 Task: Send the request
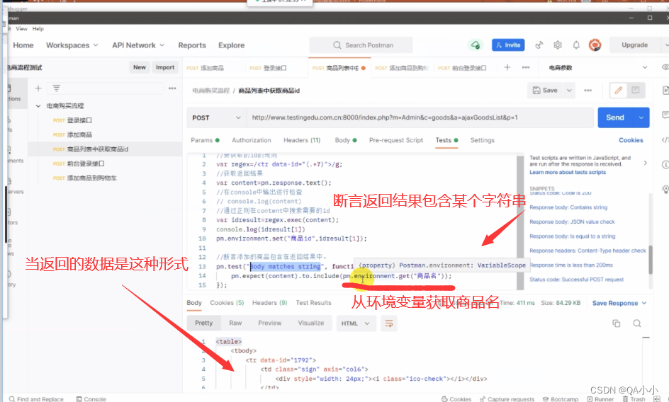[615, 117]
